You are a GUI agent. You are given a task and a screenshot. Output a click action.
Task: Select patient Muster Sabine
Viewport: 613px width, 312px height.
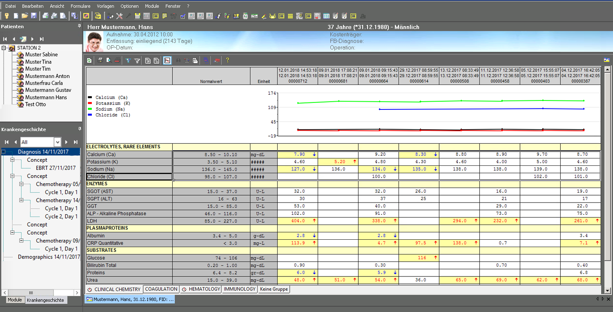point(41,55)
